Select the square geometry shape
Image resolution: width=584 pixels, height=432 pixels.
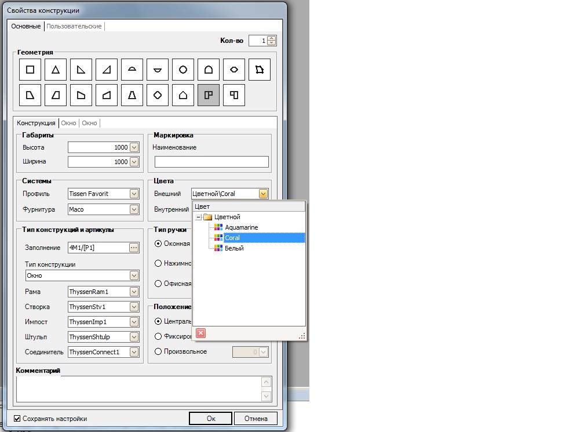pos(30,70)
